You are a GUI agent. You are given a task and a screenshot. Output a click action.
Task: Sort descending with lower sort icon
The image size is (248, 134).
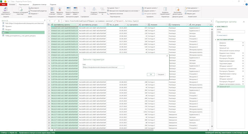point(85,11)
